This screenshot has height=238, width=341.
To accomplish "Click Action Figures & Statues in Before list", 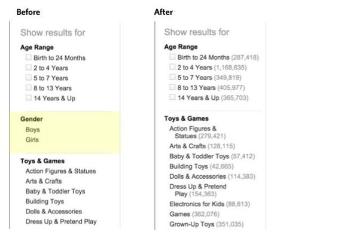I will (60, 171).
